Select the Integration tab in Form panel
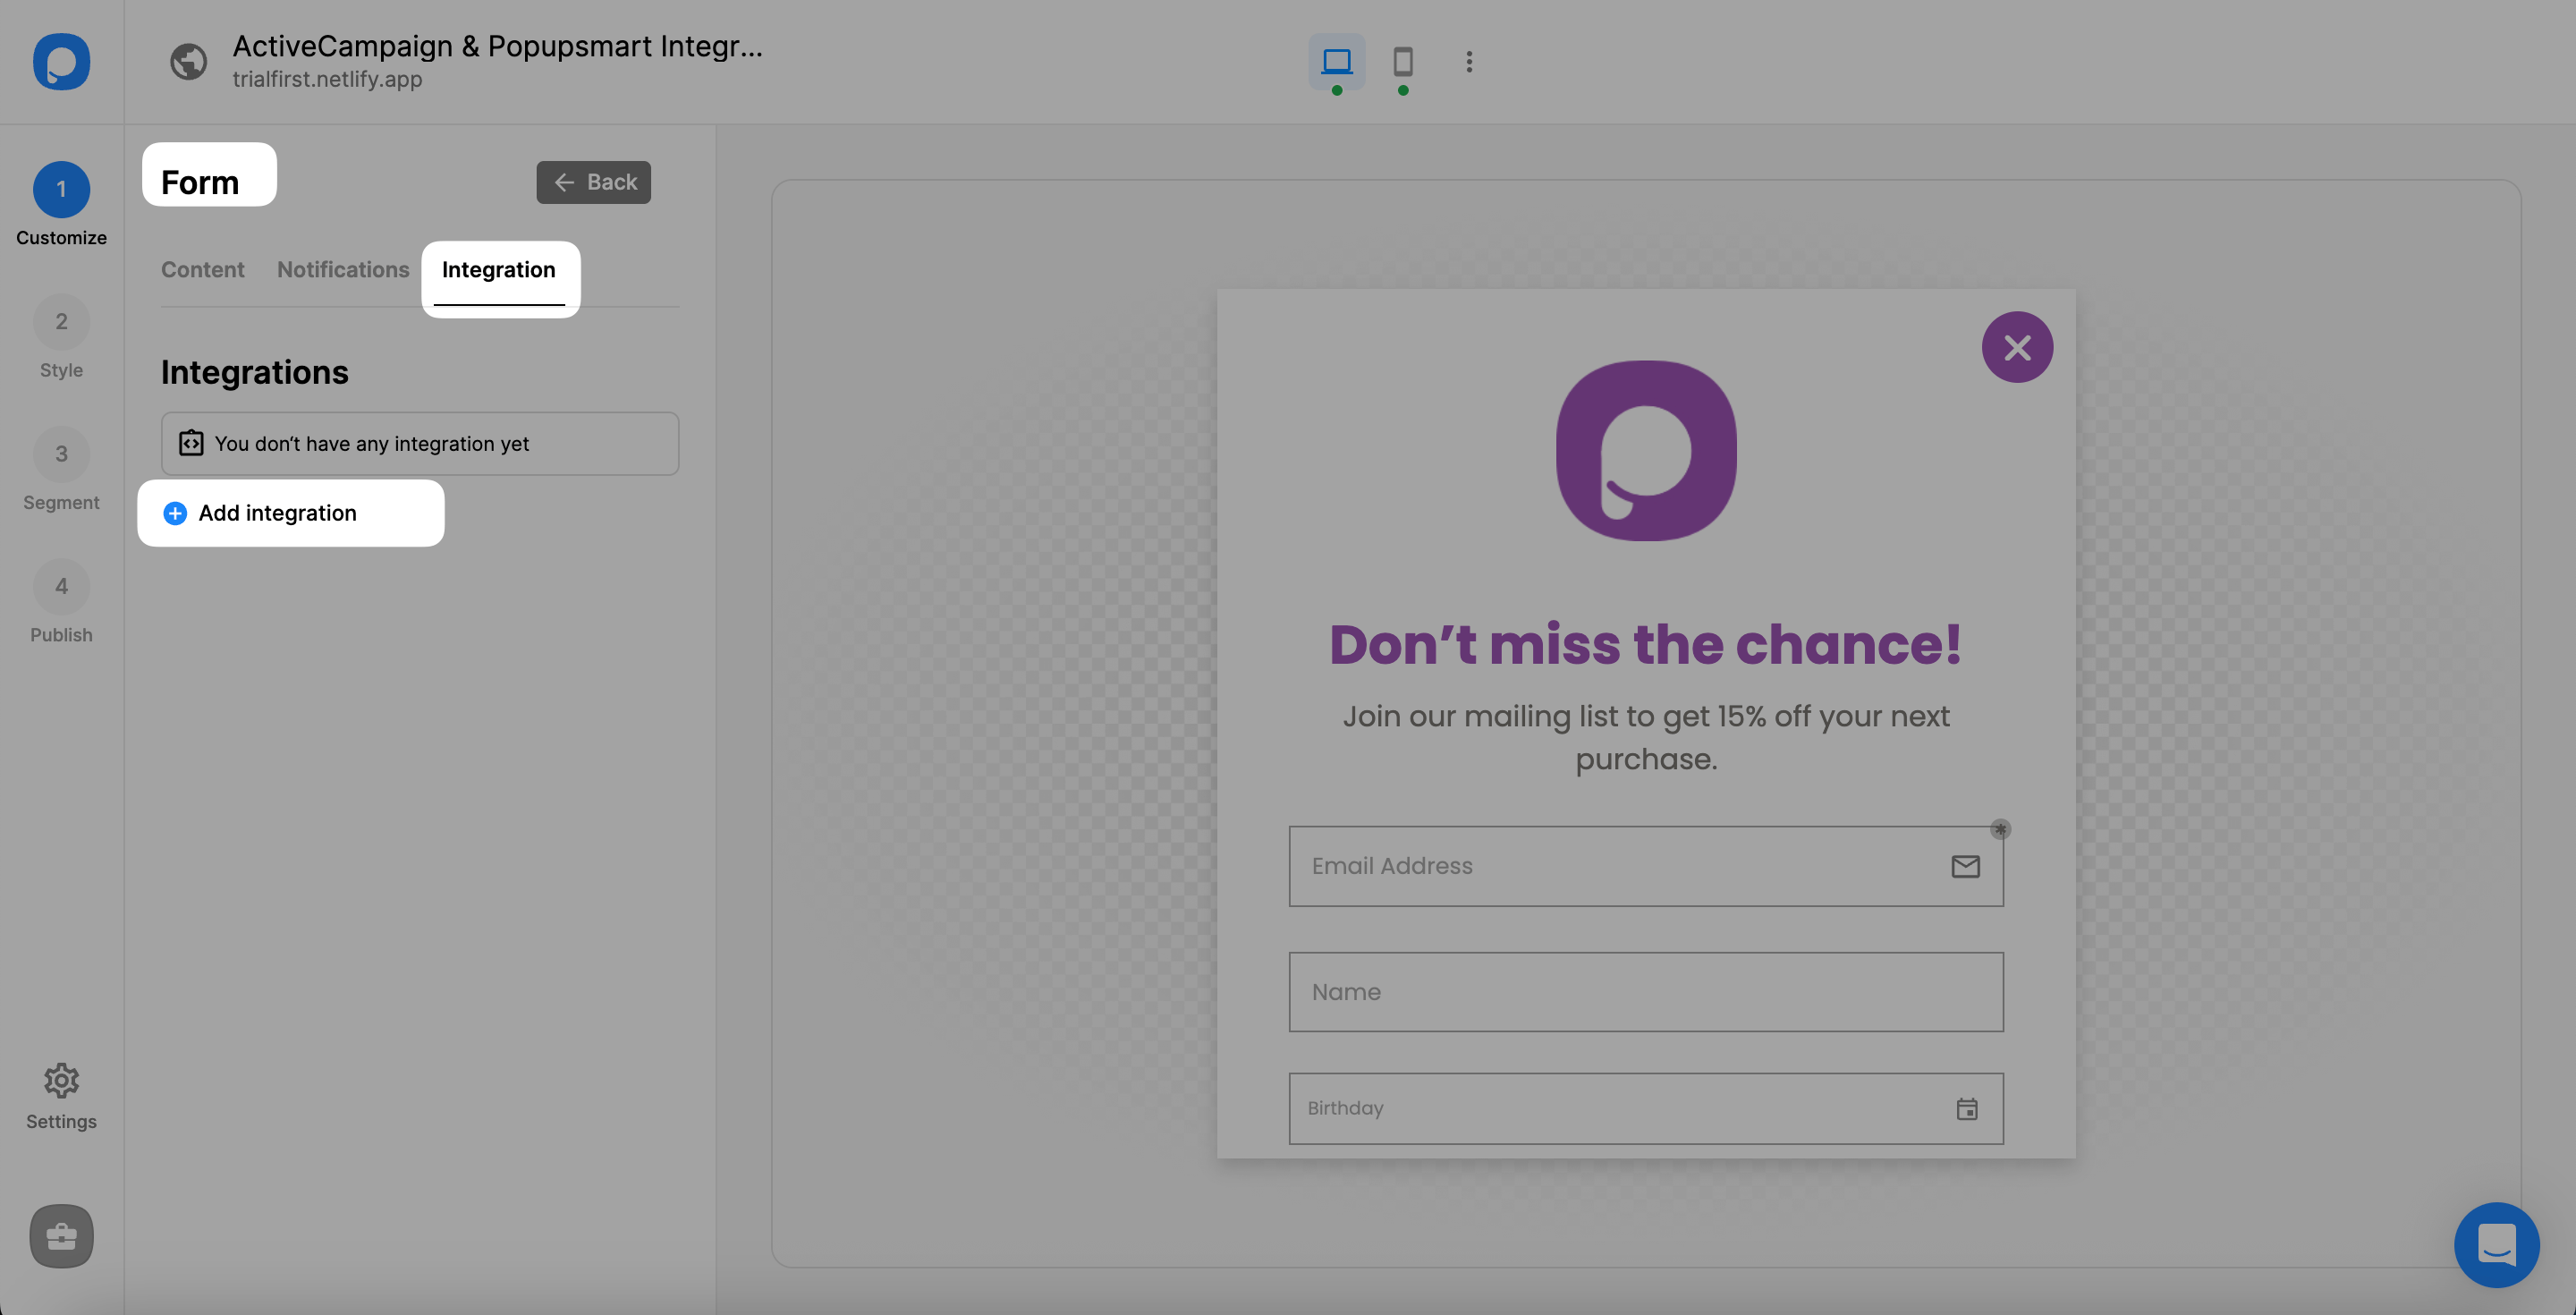 click(x=498, y=268)
